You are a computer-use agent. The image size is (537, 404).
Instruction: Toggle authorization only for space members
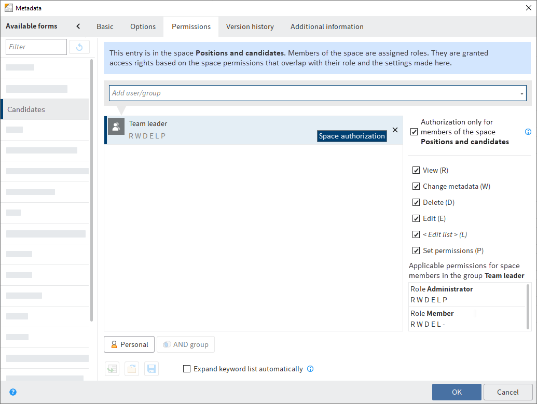tap(414, 132)
